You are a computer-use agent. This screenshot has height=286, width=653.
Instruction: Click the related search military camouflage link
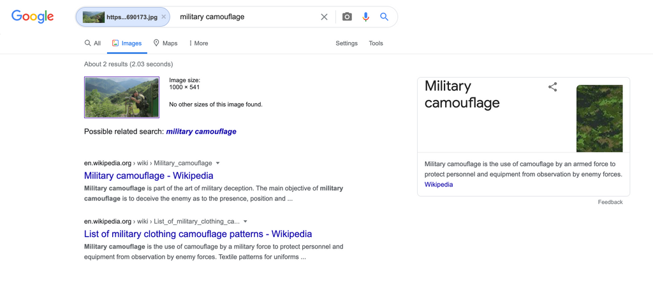point(201,132)
